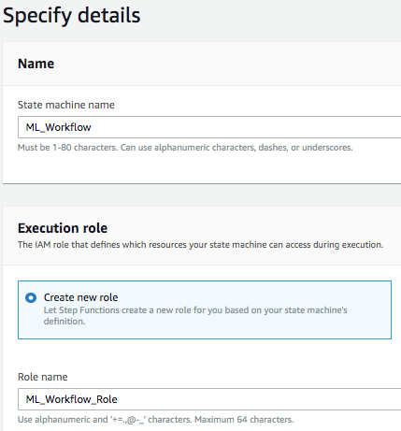This screenshot has width=401, height=431.
Task: Click the Maximum 64 characters hint text
Action: [x=244, y=420]
